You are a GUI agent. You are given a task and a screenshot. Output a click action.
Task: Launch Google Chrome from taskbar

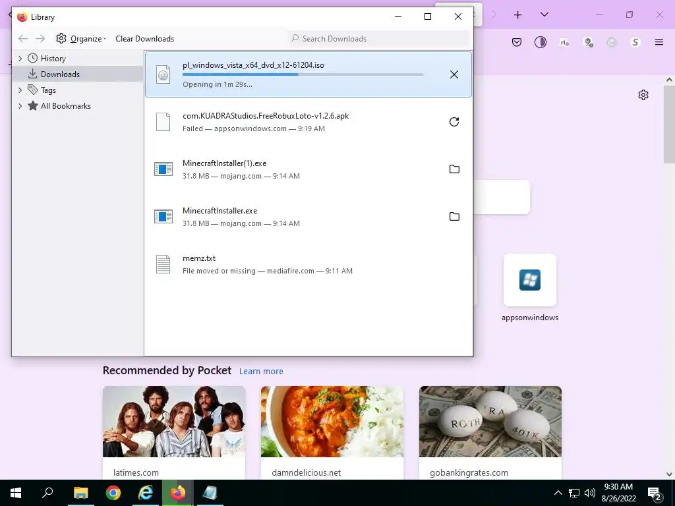[113, 493]
